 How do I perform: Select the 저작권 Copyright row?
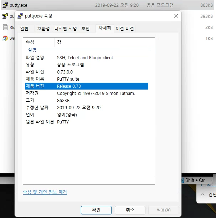pyautogui.click(x=87, y=93)
